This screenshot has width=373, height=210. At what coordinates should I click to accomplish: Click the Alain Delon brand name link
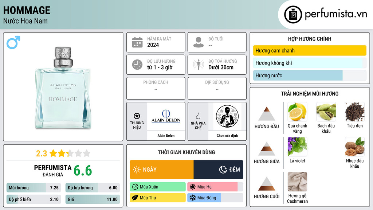166,136
